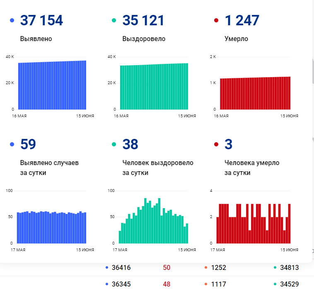314x289 pixels.
Task: Click table value 34813
Action: 290,267
